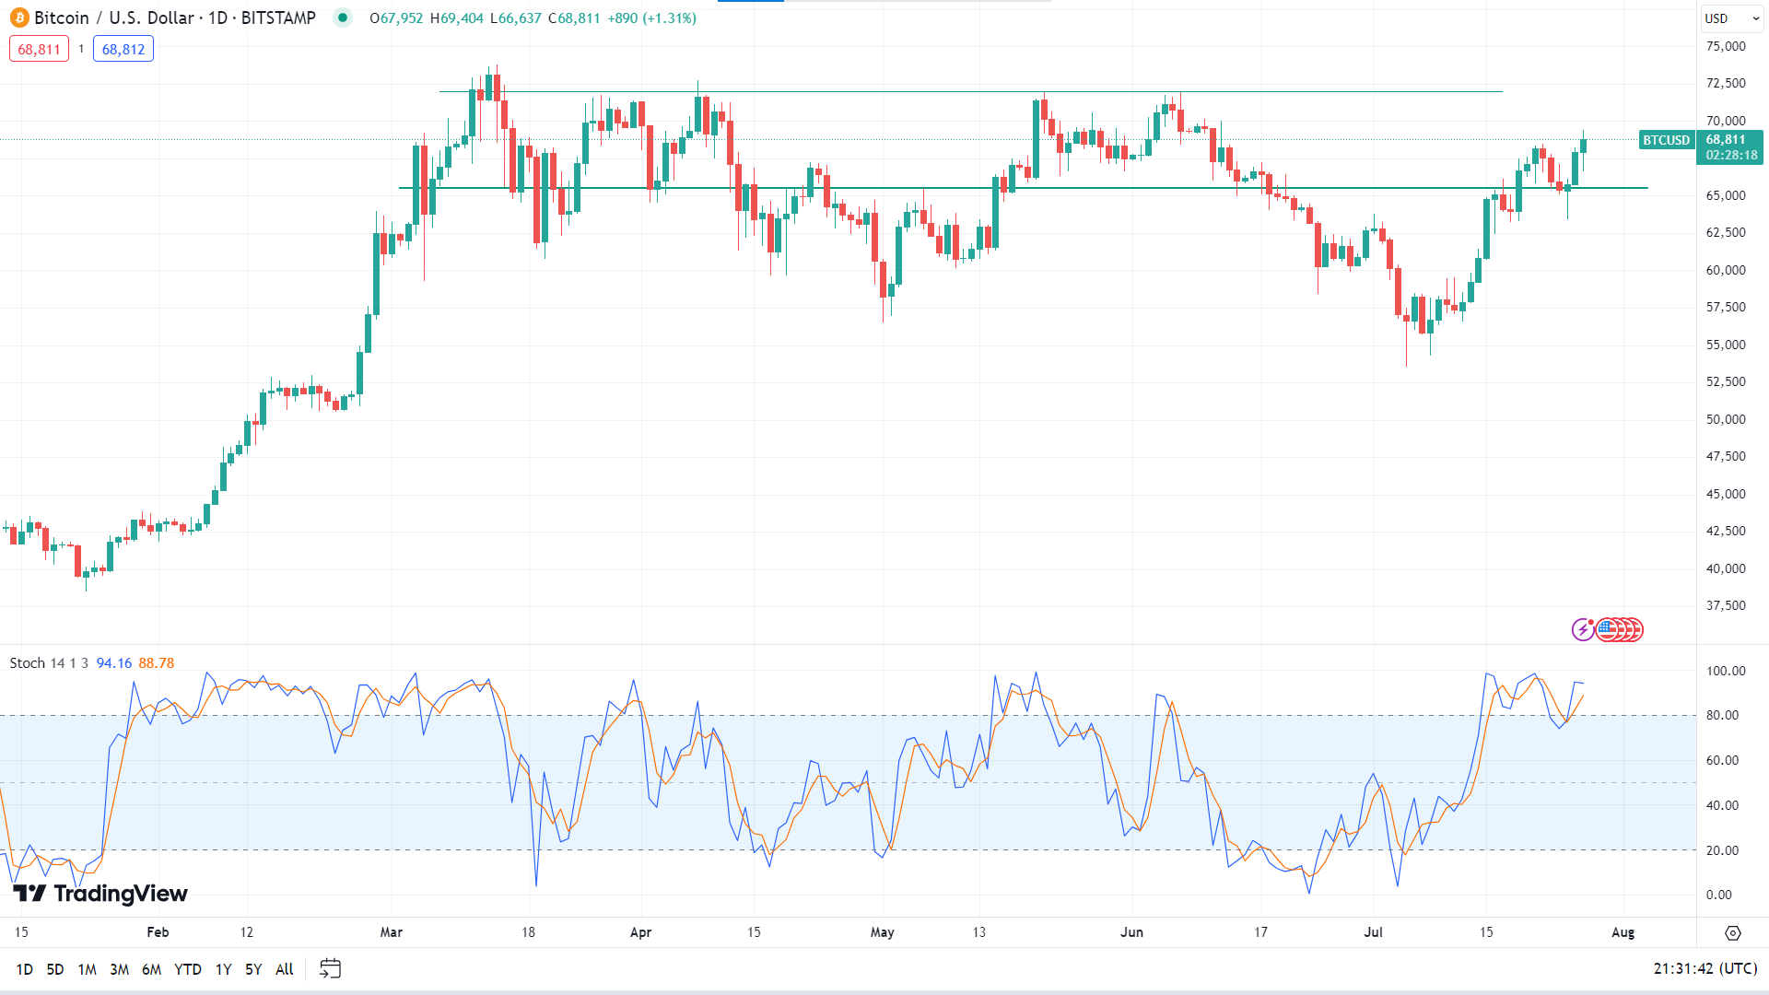This screenshot has height=995, width=1769.
Task: Click the 21:31:42 (UTC) timezone clock
Action: click(1705, 968)
